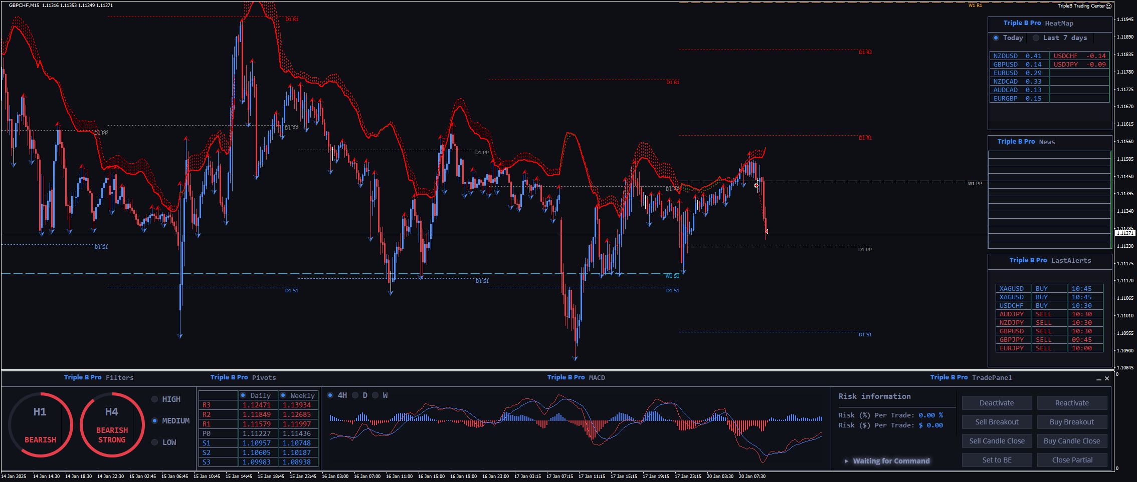Click the Set to BE button

pos(997,460)
